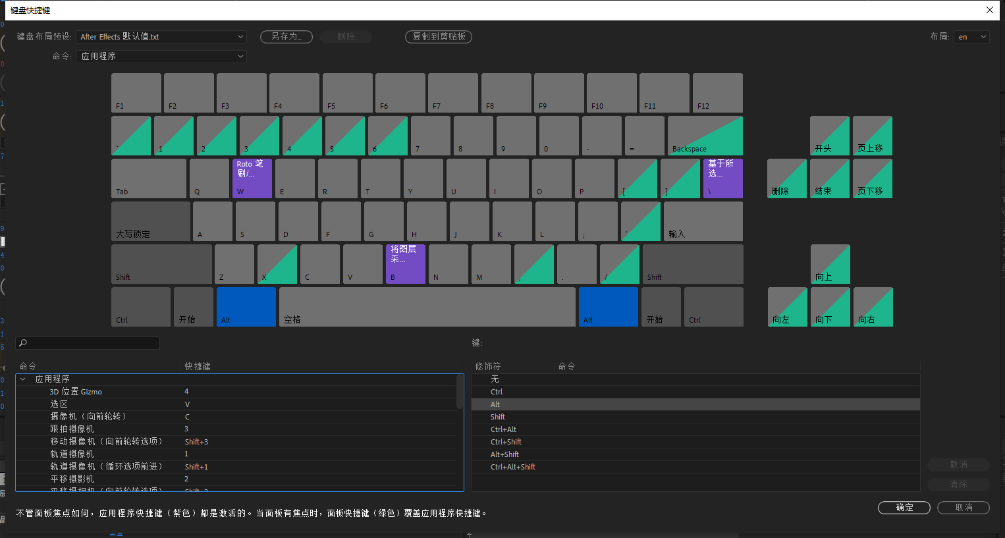Click the command search field
1005x538 pixels.
(x=88, y=343)
